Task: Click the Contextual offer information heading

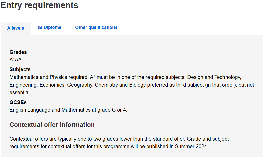Action: coord(52,125)
